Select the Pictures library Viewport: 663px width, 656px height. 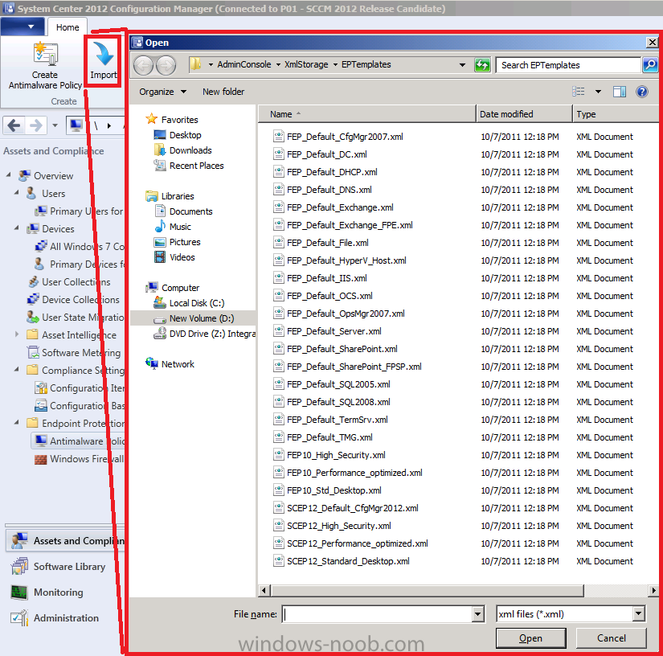tap(185, 242)
